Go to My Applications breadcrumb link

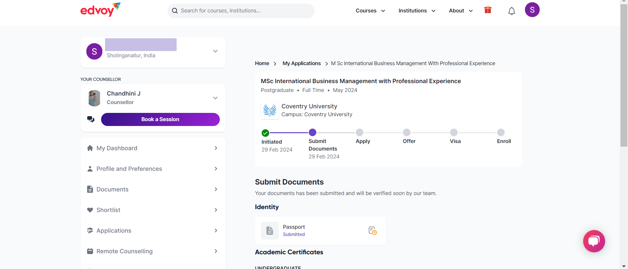[302, 63]
